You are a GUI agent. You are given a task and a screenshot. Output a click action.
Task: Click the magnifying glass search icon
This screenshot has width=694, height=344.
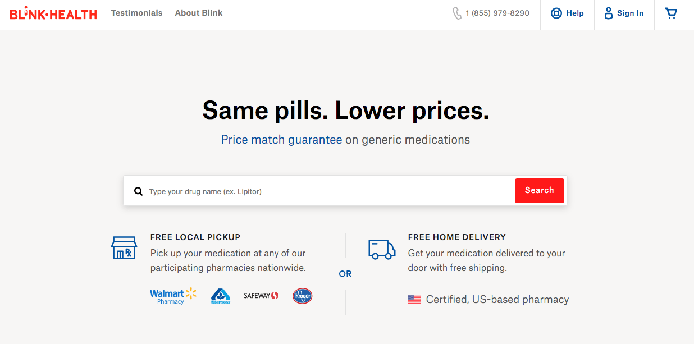pyautogui.click(x=138, y=191)
